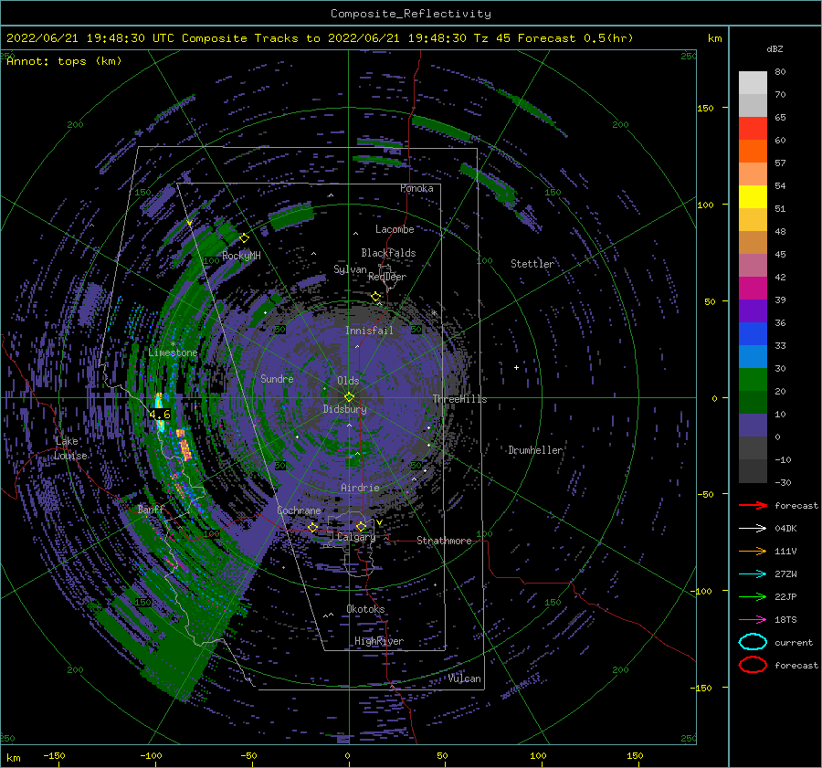Click the Annot: tops (km) label
The image size is (822, 768).
click(x=64, y=61)
